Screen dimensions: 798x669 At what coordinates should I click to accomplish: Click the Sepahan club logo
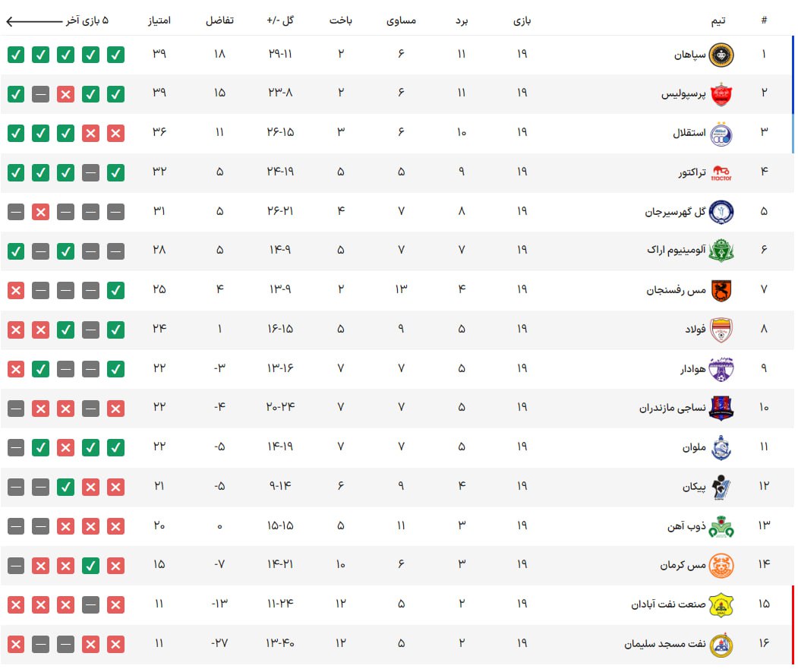pos(721,55)
